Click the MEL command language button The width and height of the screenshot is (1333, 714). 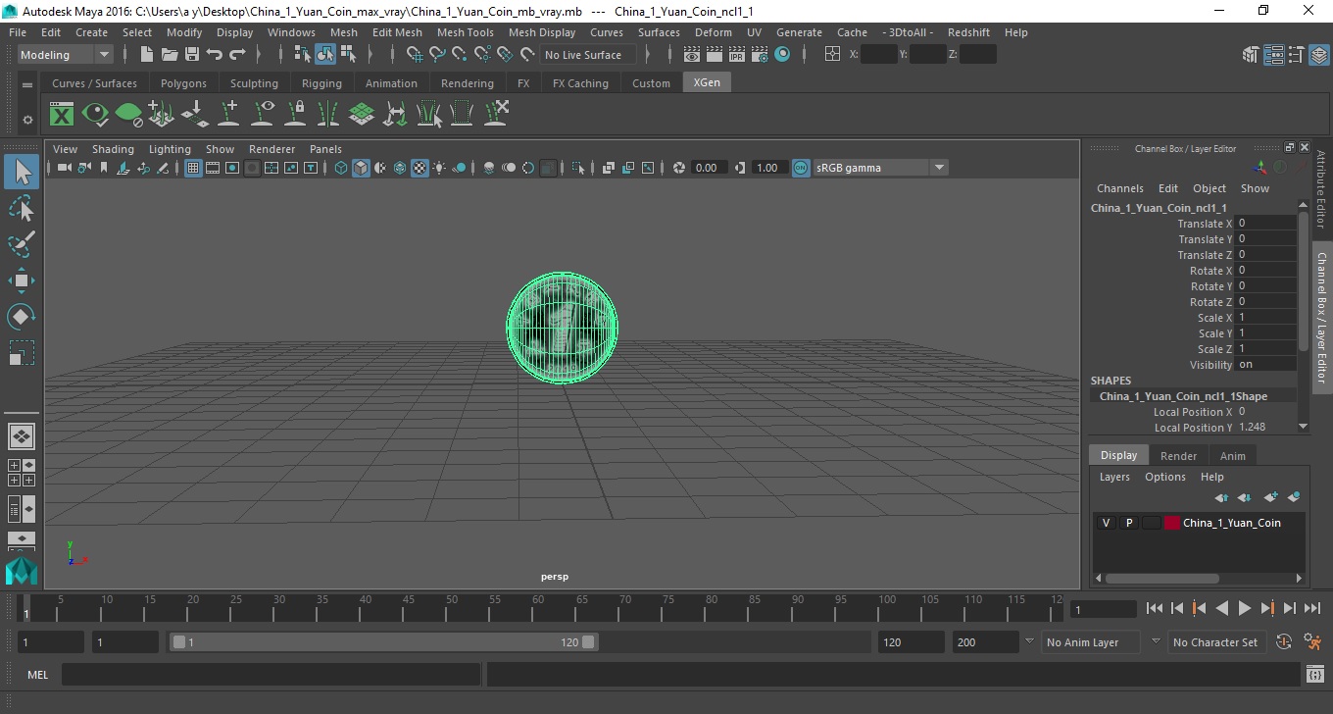click(37, 675)
